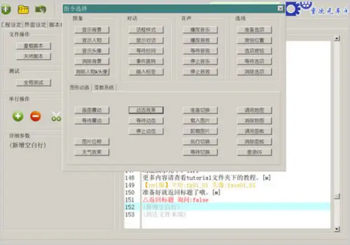Click the script scrollbar down arrow
The image size is (350, 245).
point(337,229)
